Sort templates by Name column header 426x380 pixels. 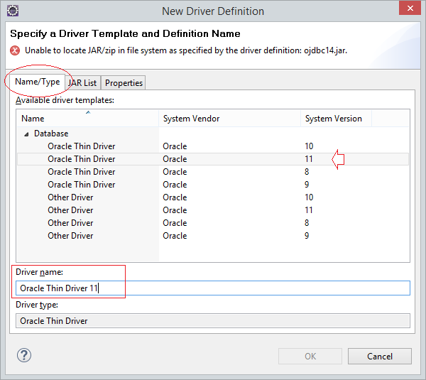(x=87, y=118)
